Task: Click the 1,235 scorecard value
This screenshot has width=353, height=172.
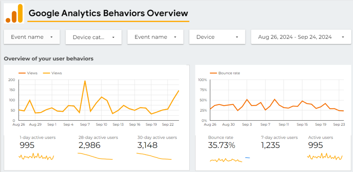Action: [x=270, y=145]
